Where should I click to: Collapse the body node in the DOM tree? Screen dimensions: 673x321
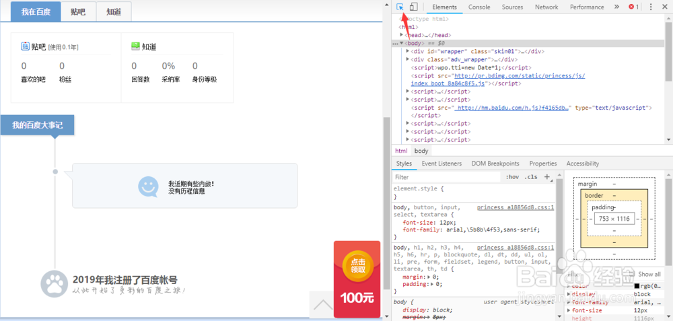(x=402, y=43)
